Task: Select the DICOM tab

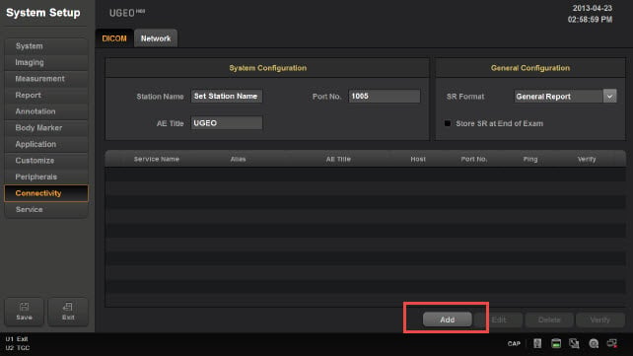Action: (x=114, y=38)
